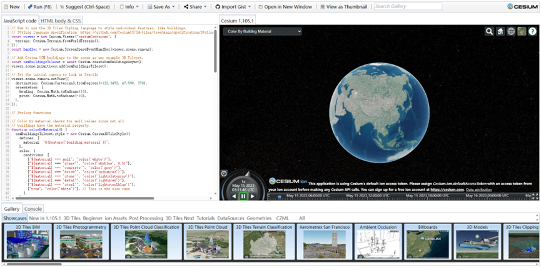The height and width of the screenshot is (267, 541).
Task: Open the Billboards demo thumbnail
Action: (x=428, y=241)
